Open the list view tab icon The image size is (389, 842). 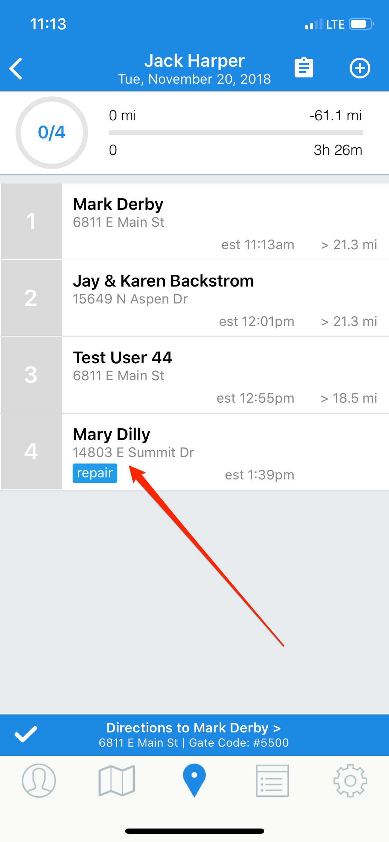[272, 780]
